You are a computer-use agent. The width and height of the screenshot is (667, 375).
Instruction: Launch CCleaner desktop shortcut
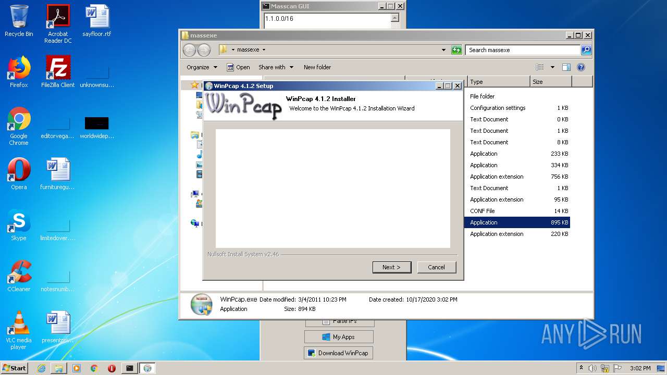click(x=19, y=276)
